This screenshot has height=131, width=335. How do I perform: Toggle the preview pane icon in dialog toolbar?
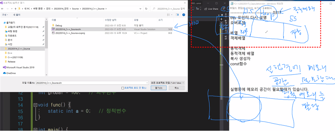(177, 15)
